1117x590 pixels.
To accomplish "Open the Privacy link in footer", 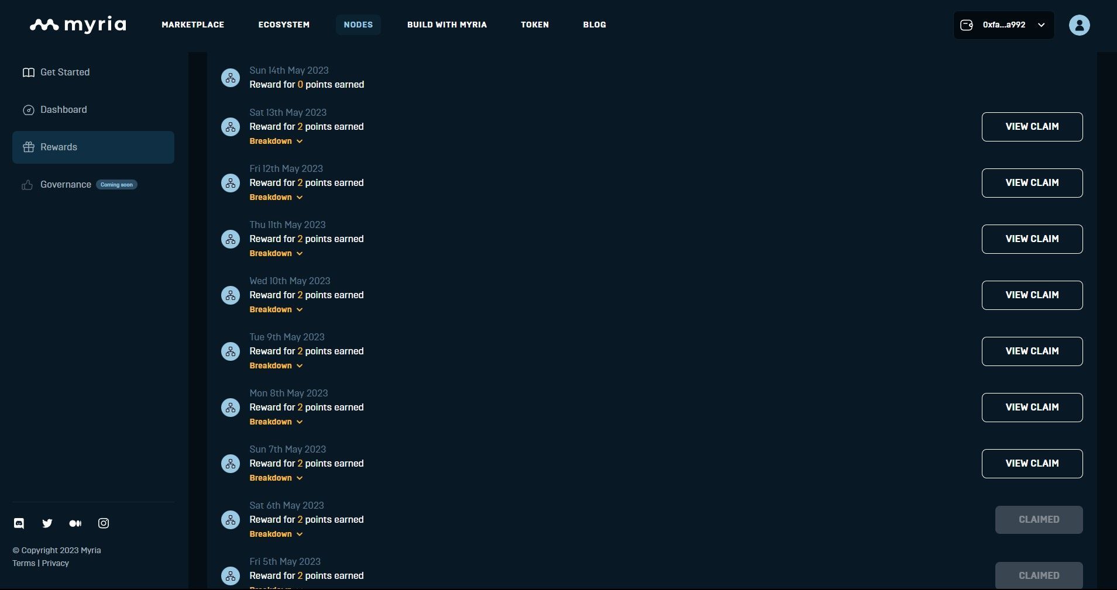I will [x=56, y=563].
